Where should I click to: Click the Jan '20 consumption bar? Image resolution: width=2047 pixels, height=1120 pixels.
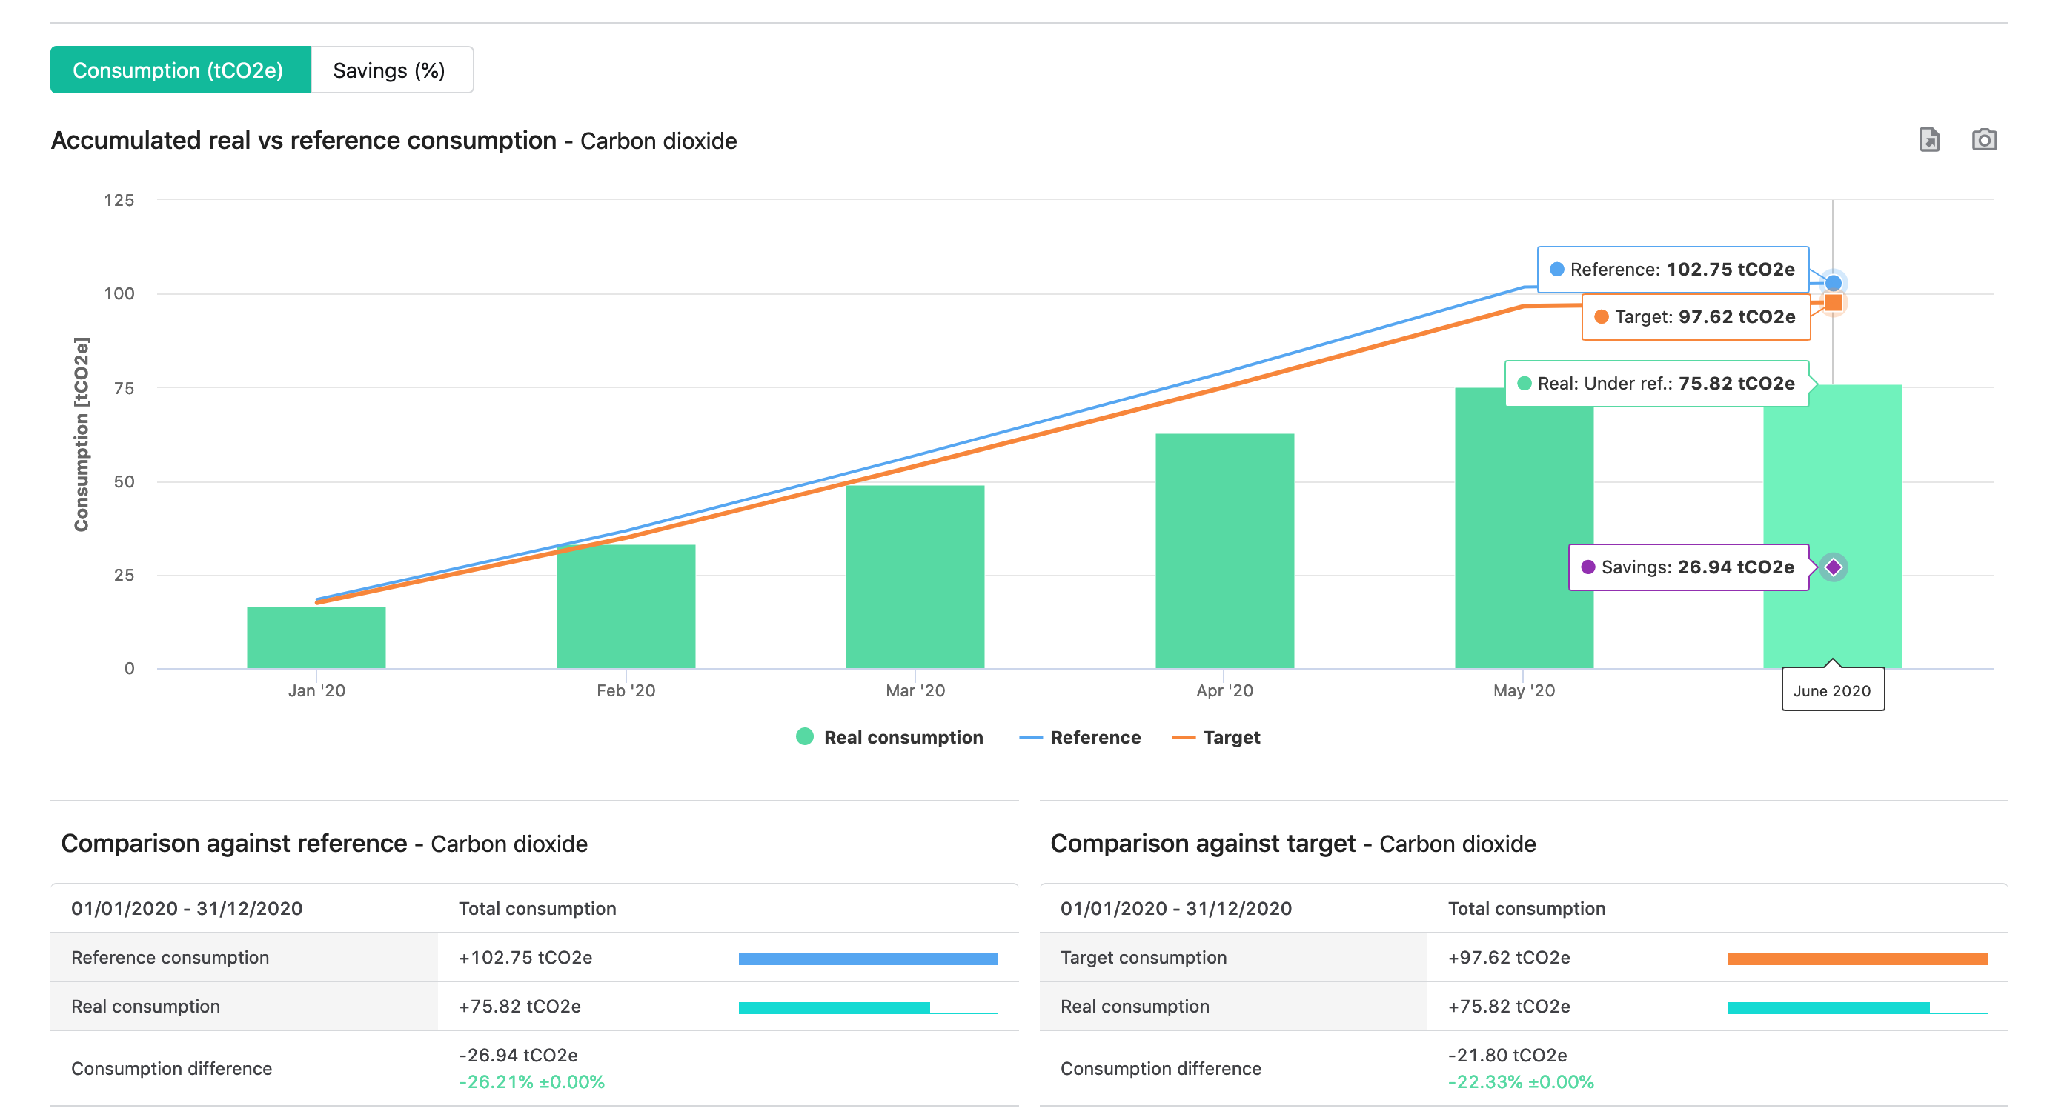[316, 637]
